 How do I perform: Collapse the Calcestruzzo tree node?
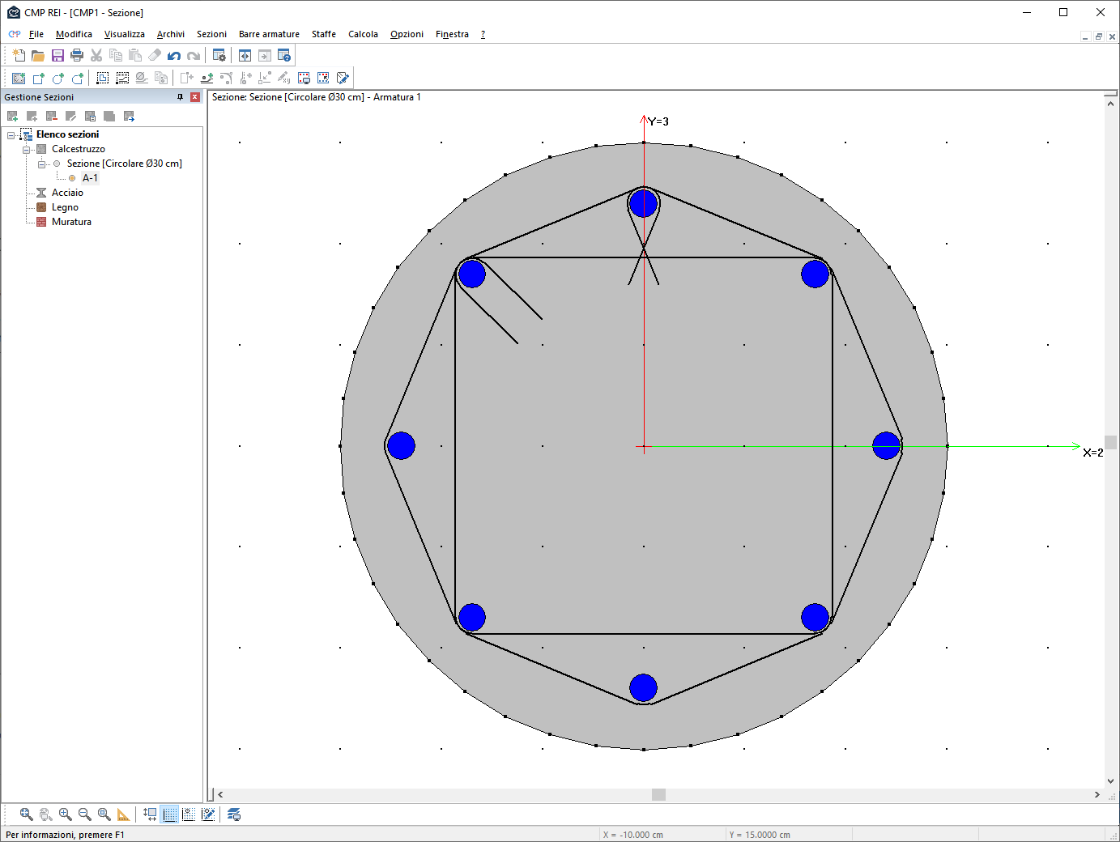tap(26, 150)
